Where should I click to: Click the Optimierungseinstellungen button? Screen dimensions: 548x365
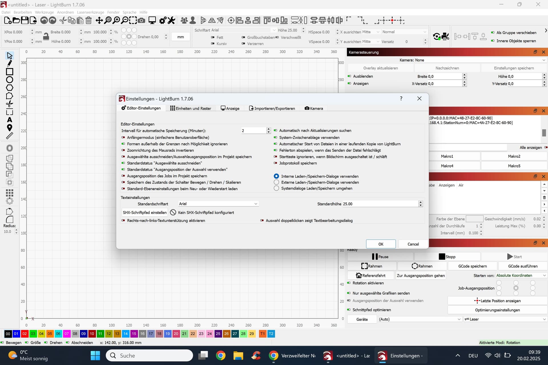click(497, 310)
